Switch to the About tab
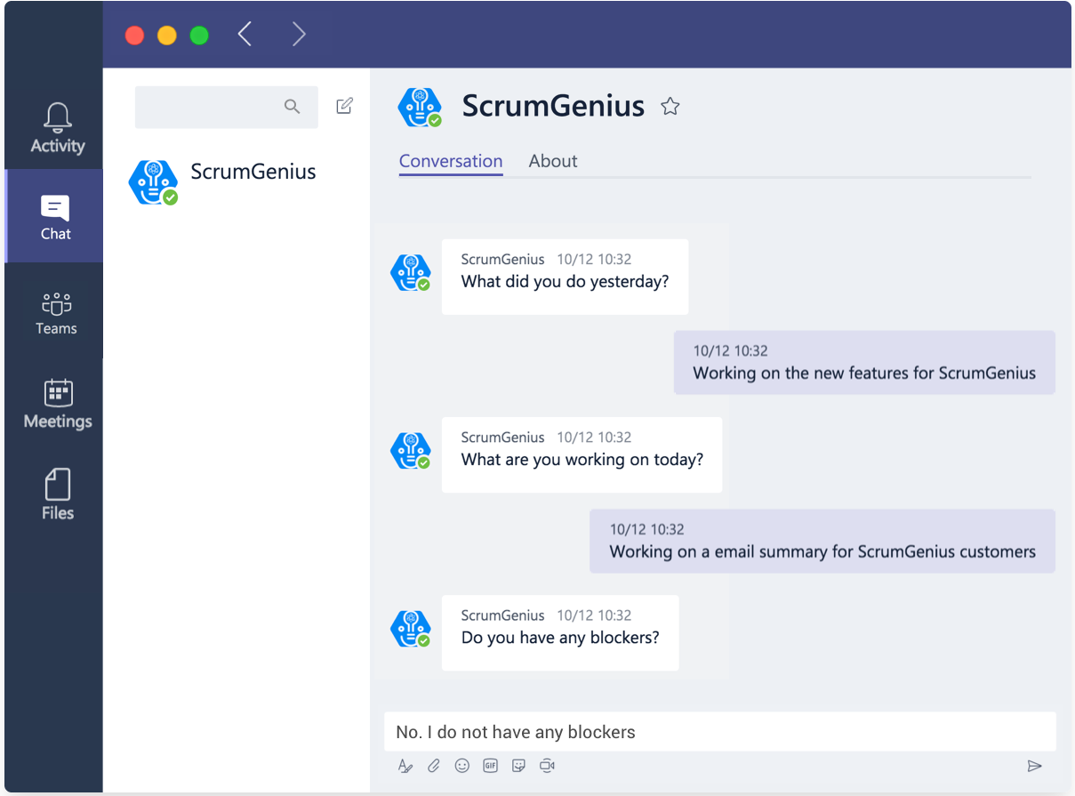Screen dimensions: 1075x796 click(x=552, y=161)
